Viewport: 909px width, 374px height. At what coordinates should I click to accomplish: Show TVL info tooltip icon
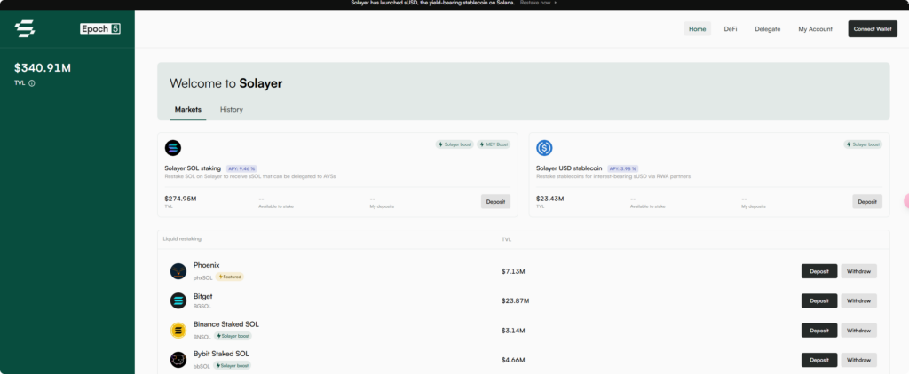pos(31,83)
